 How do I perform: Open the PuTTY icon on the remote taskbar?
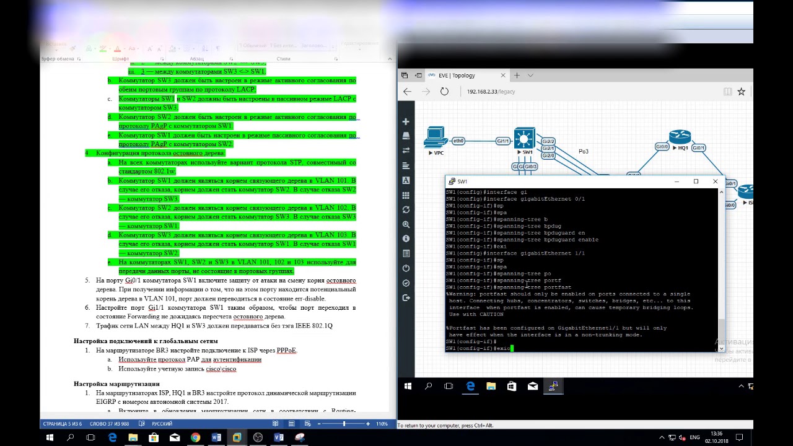click(x=553, y=387)
